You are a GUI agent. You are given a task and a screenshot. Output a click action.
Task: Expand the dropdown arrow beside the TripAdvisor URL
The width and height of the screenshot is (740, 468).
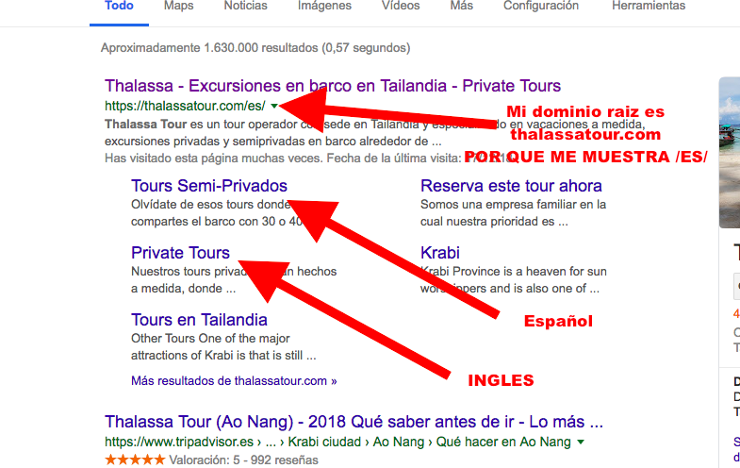point(581,442)
